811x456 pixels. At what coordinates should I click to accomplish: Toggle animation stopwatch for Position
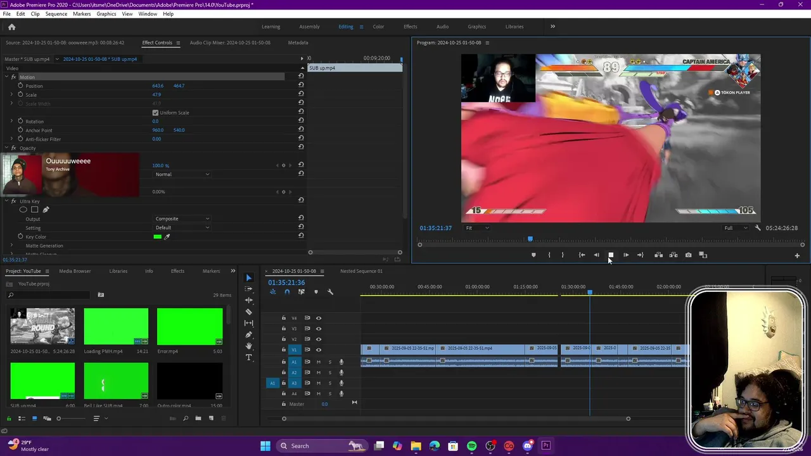20,85
